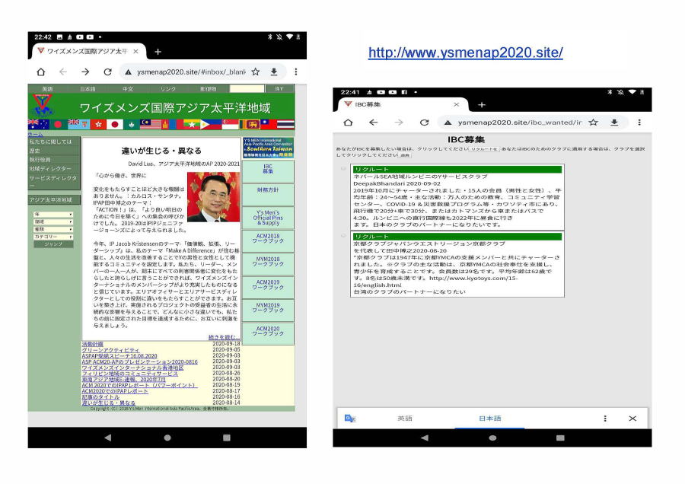Click the David Lua portrait photo
The image size is (685, 484).
(x=213, y=197)
